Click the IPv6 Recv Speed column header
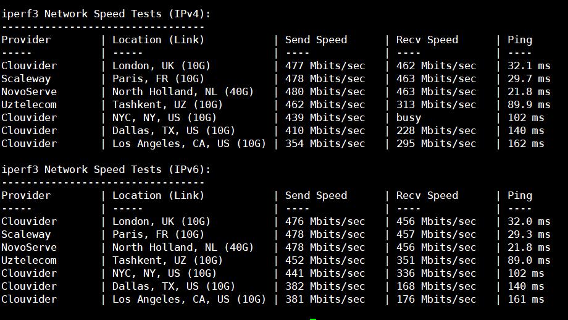568x320 pixels. tap(427, 195)
